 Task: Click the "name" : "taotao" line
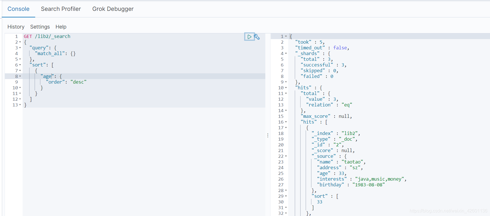[341, 162]
